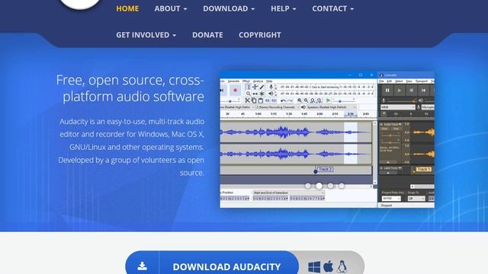Image resolution: width=488 pixels, height=274 pixels.
Task: Click Skip to Start in dark window
Action: coord(423,91)
